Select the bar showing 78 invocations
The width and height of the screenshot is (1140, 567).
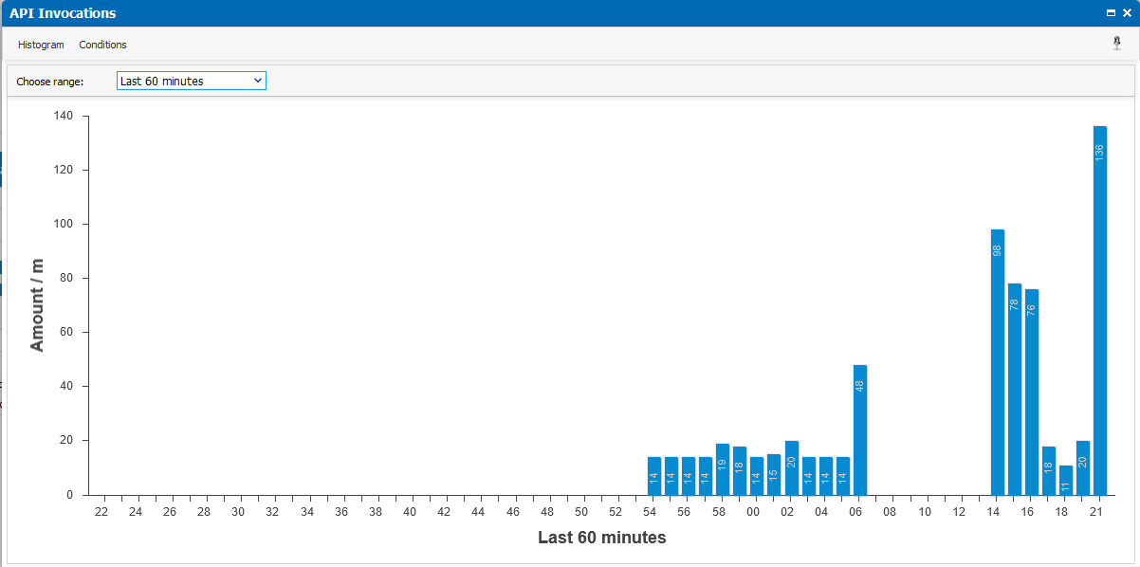[x=1014, y=391]
